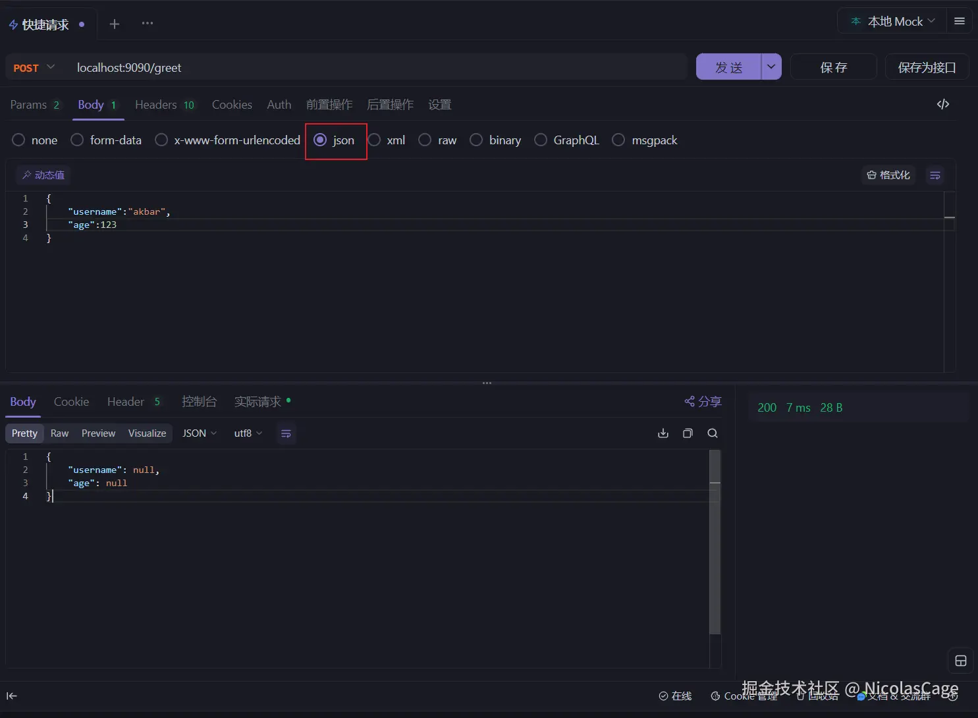Select the raw body type
The height and width of the screenshot is (718, 978).
(437, 140)
